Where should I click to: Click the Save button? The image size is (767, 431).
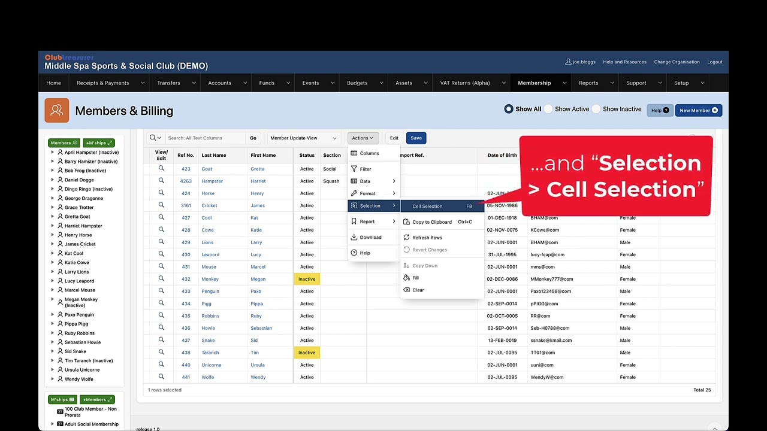tap(416, 138)
